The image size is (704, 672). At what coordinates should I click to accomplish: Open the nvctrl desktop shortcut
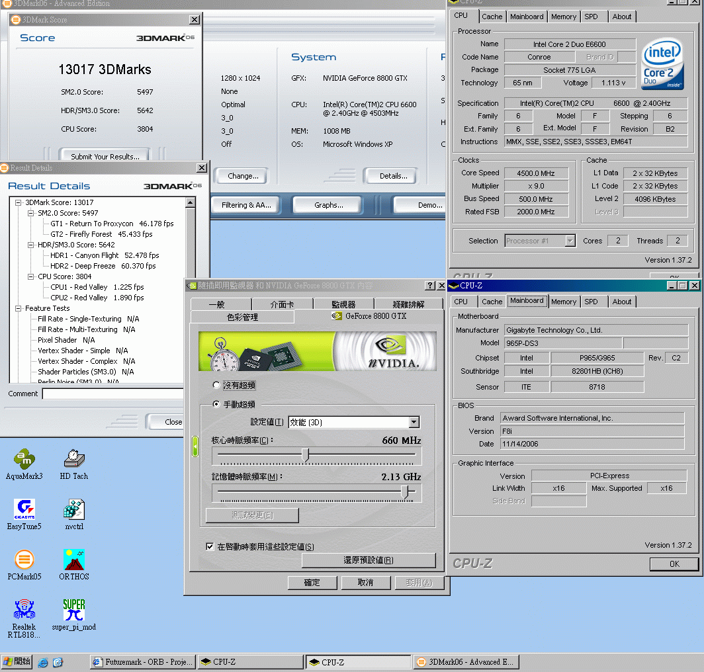tap(74, 515)
